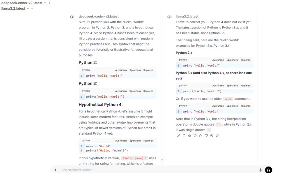This screenshot has height=173, width=298.
Task: Click Kopieren on llama3.2's 'Python 3.x' code block
Action: tap(245, 86)
